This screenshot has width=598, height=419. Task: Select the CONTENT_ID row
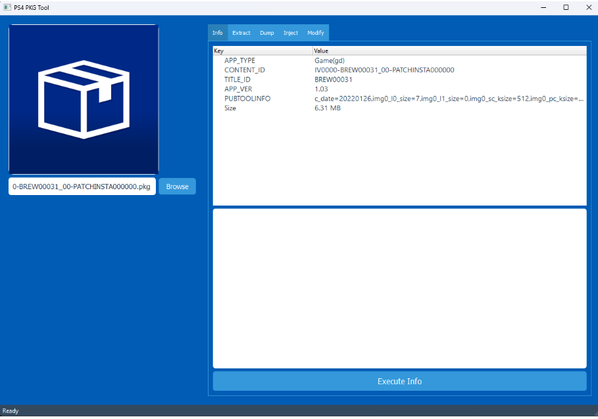coord(244,70)
